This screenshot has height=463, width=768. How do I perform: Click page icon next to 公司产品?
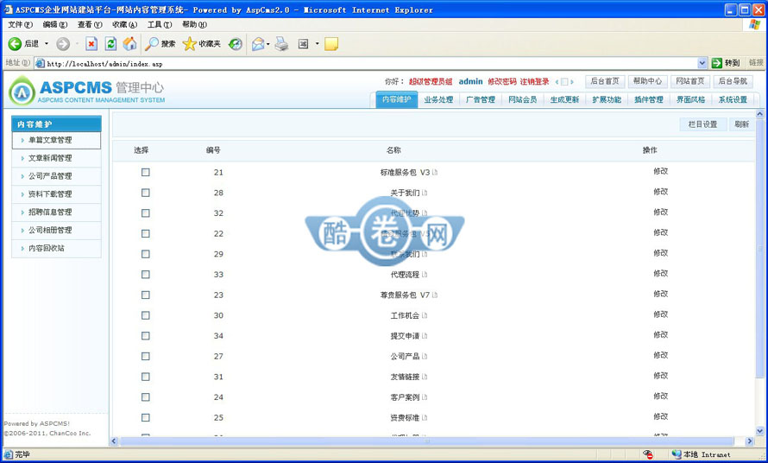[x=425, y=356]
